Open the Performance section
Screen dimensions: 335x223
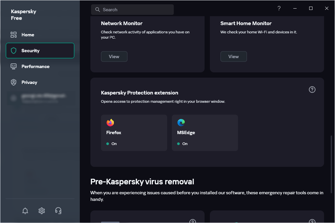[x=40, y=66]
